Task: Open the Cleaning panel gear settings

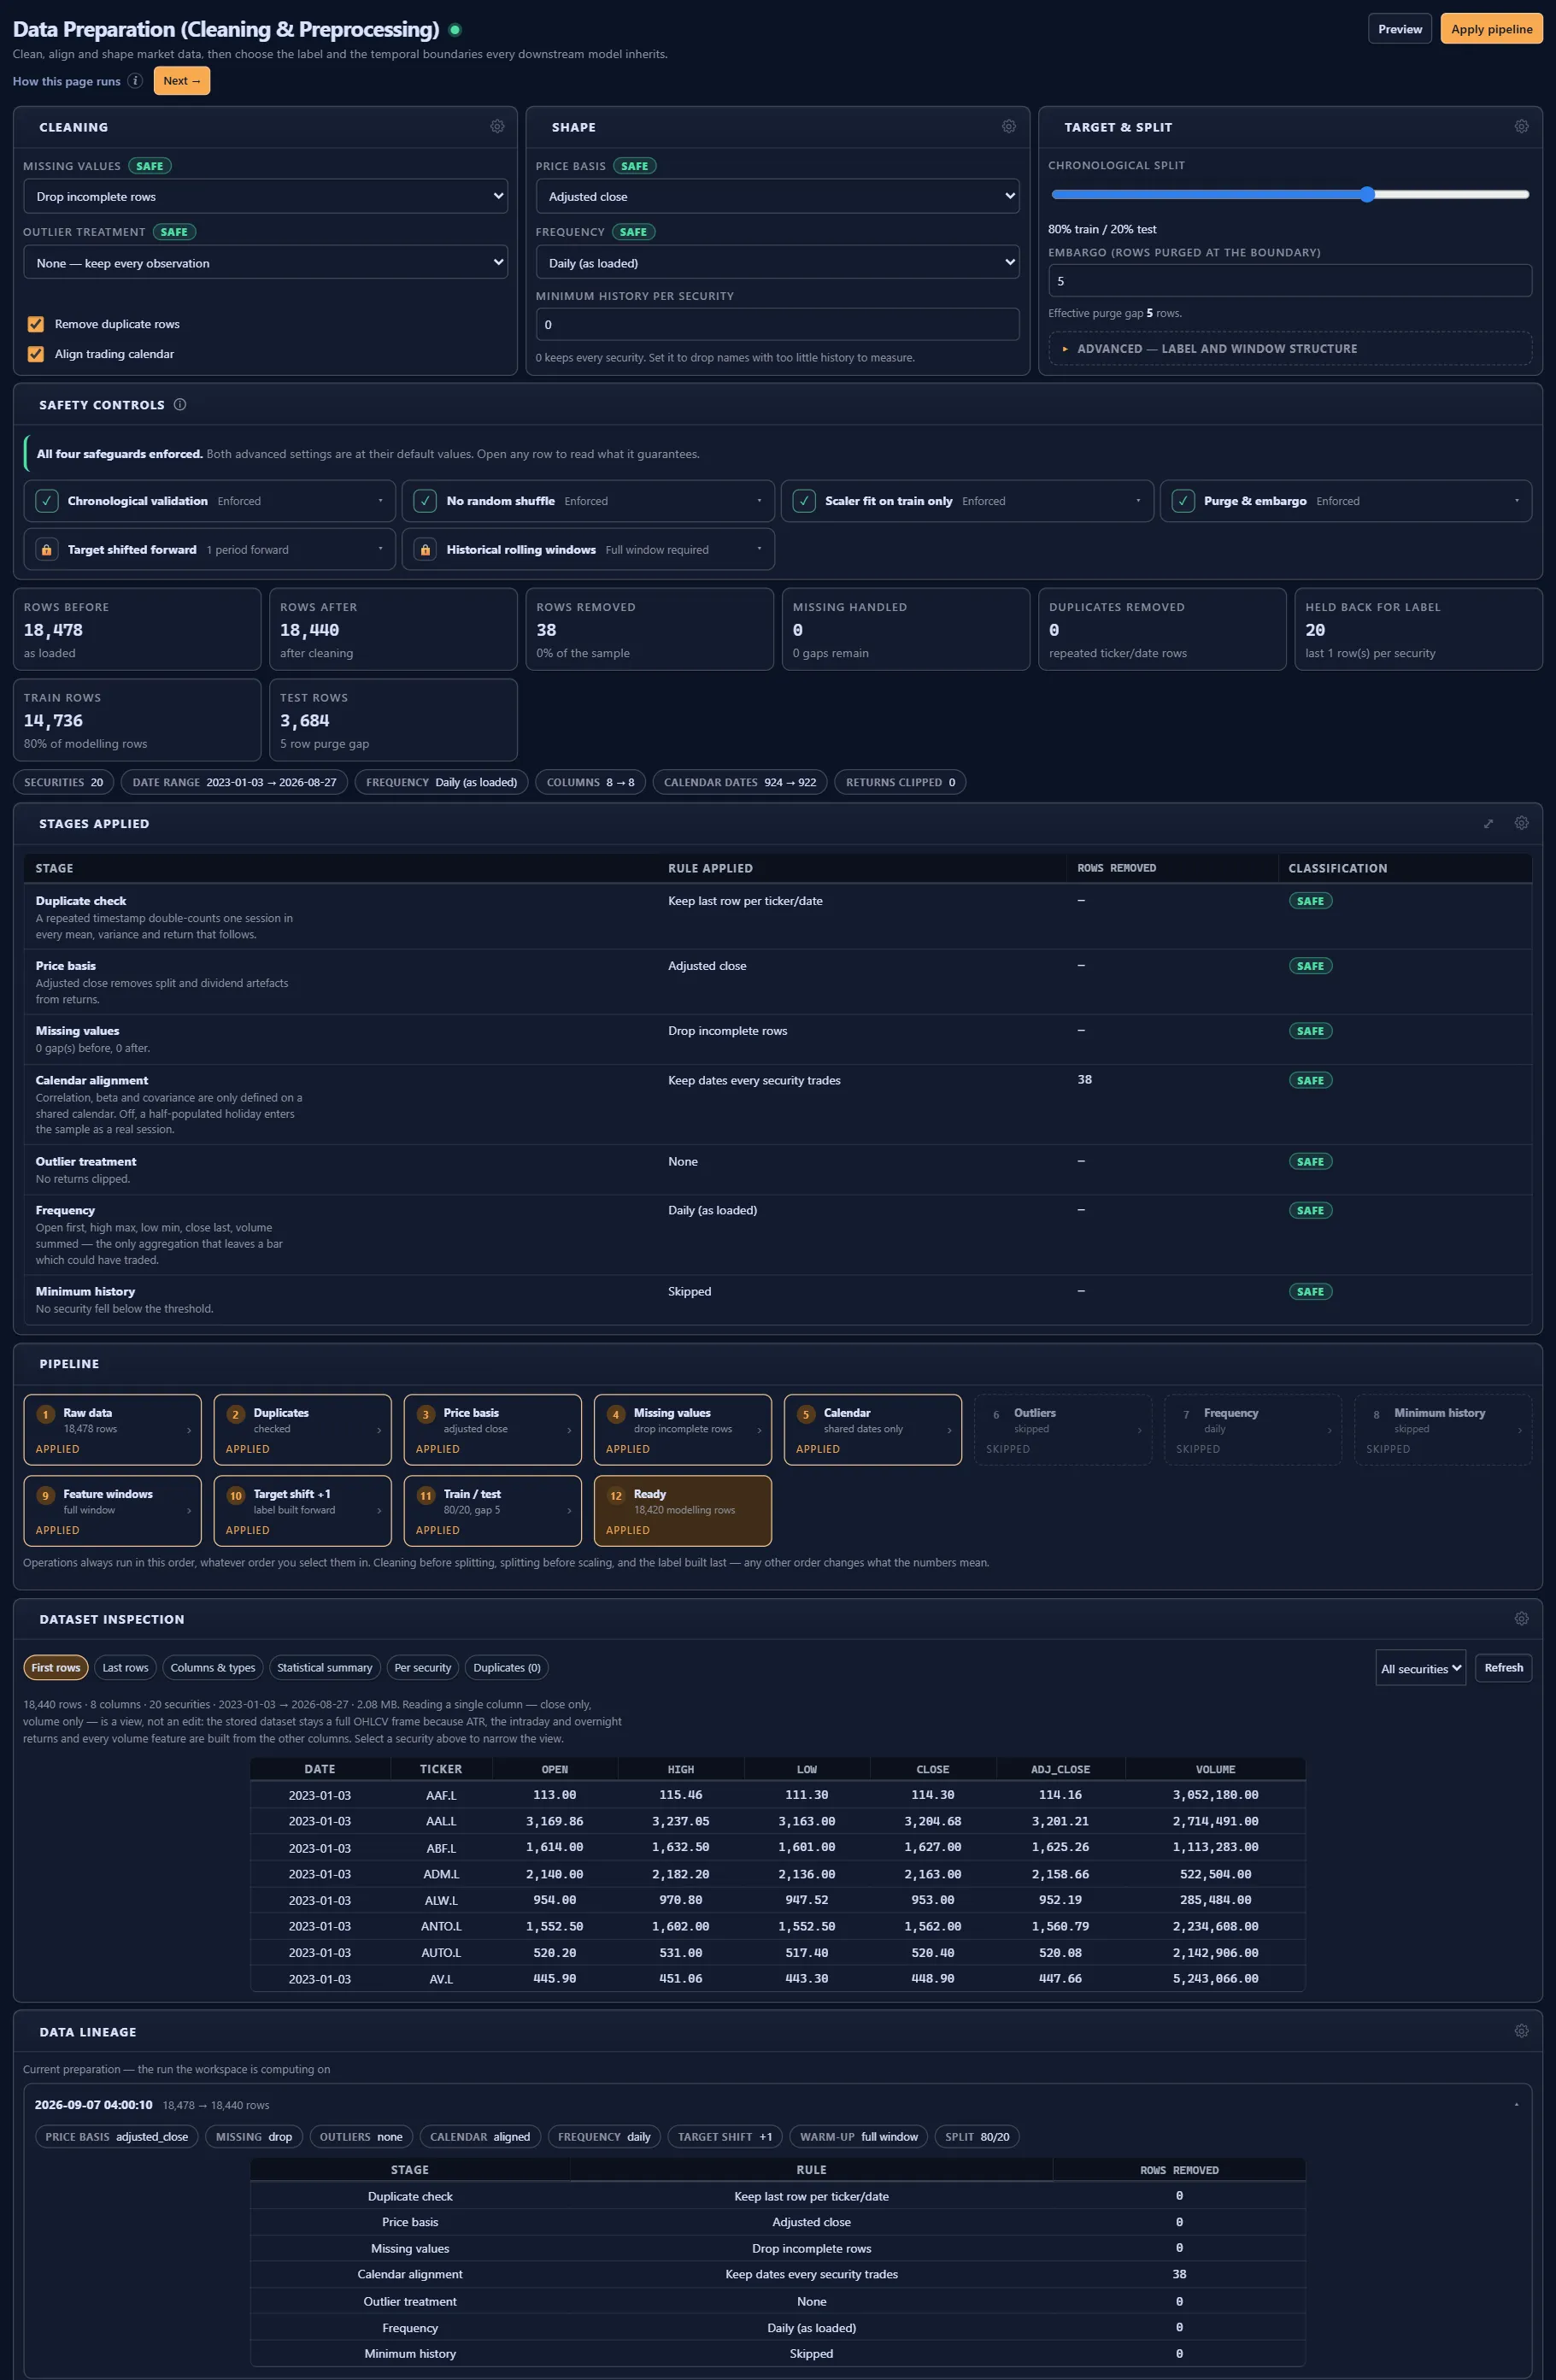Action: (x=497, y=127)
